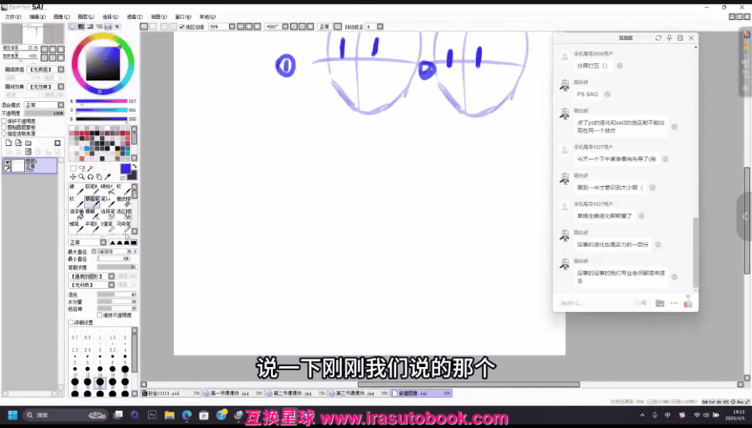Click the new layer icon
This screenshot has width=752, height=428.
point(8,143)
